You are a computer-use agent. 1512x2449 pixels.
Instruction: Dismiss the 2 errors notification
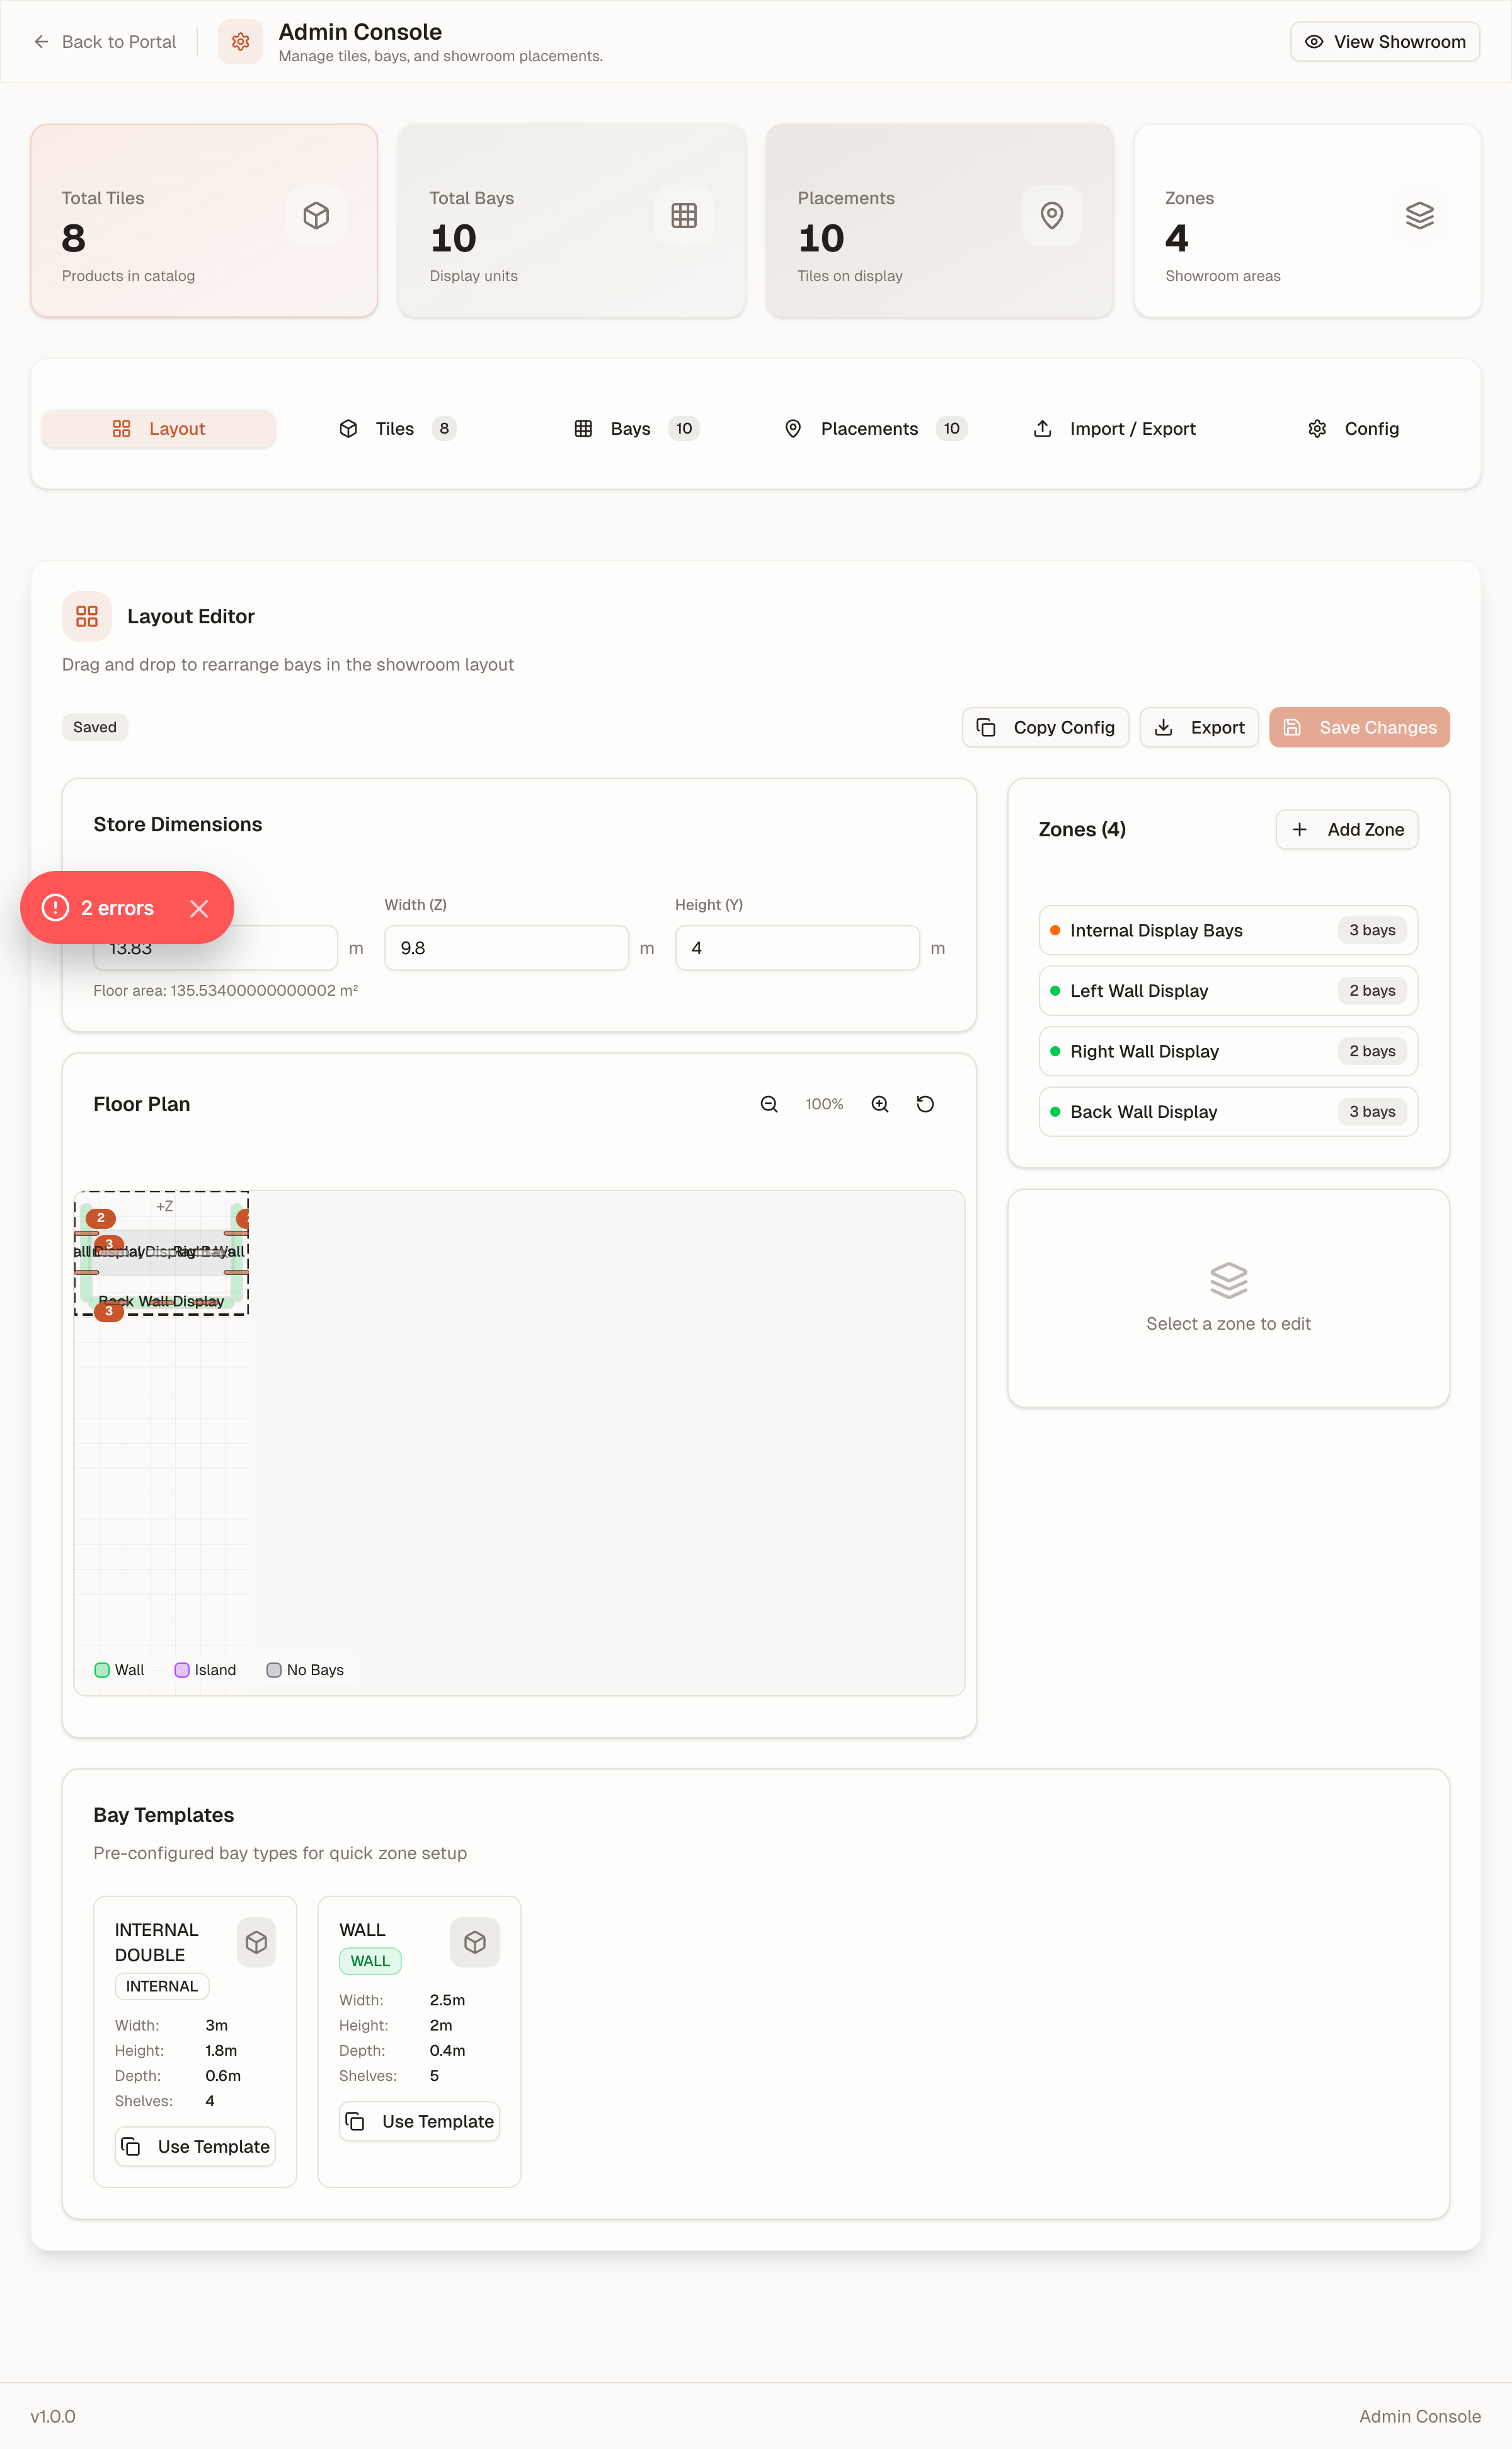coord(199,908)
